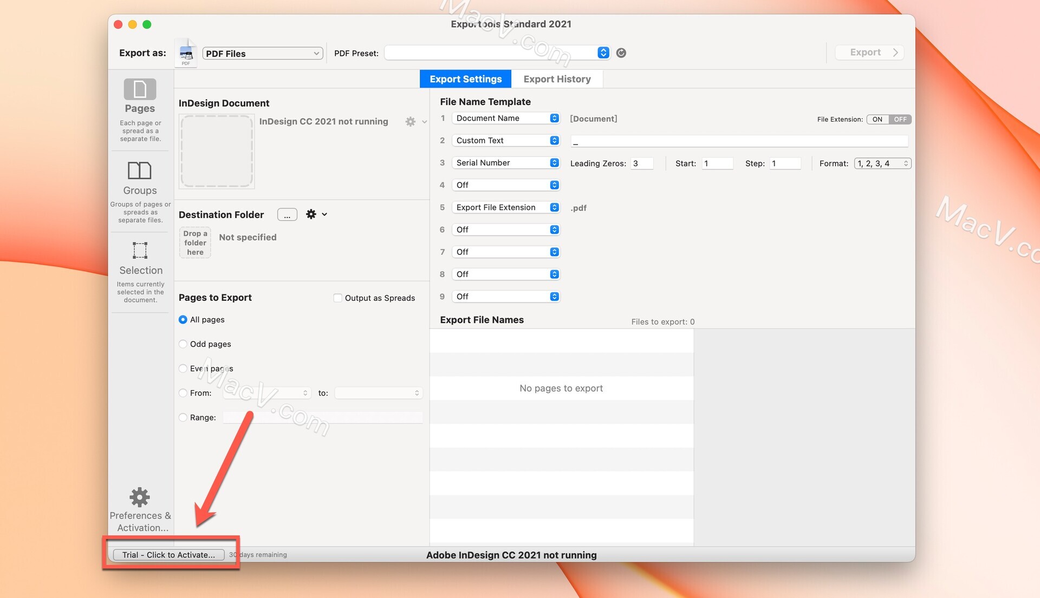This screenshot has width=1040, height=598.
Task: Select the Export Settings tab
Action: (465, 78)
